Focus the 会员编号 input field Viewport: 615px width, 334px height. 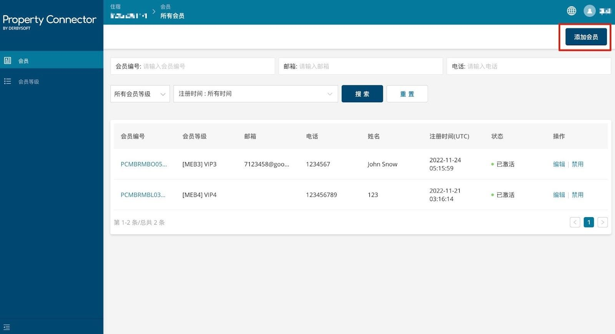[193, 66]
